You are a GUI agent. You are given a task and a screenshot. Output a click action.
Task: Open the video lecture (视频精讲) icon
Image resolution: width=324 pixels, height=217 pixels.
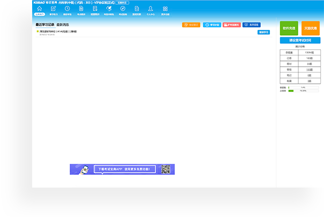[x=95, y=10]
